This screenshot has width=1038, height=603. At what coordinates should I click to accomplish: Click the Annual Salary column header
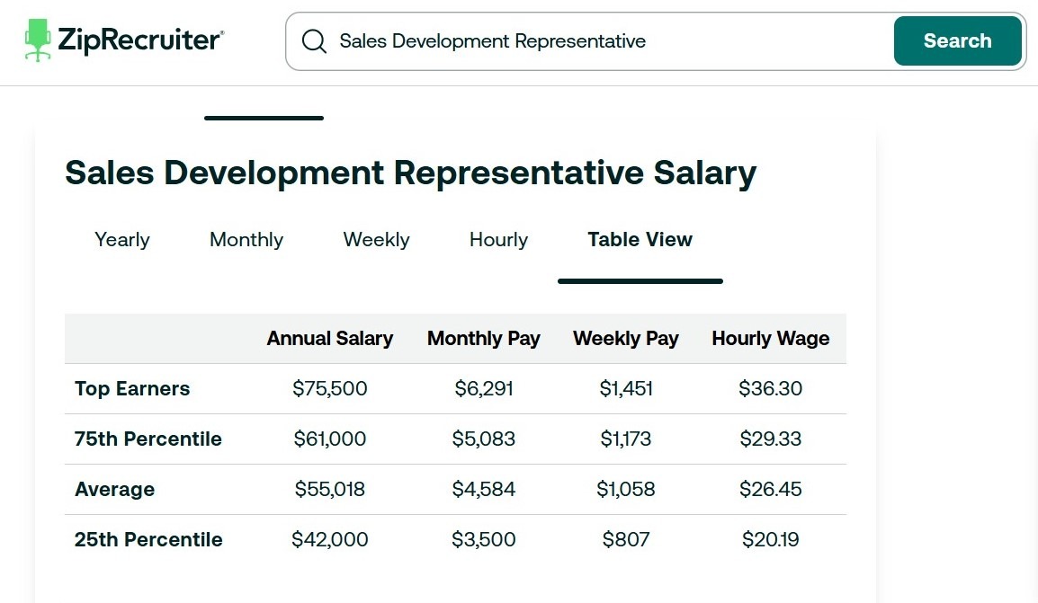click(330, 339)
